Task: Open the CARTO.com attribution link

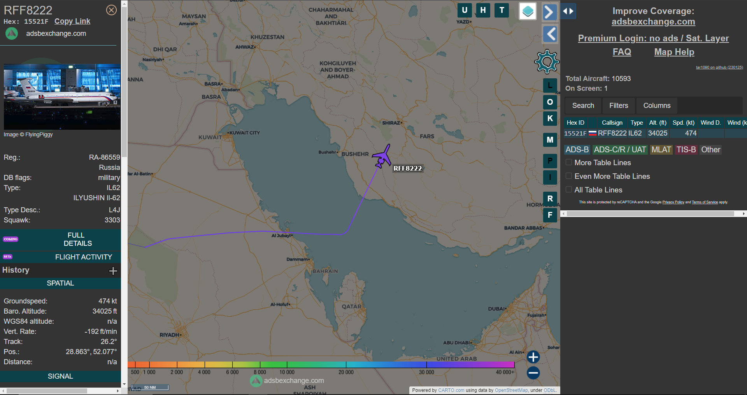Action: click(451, 390)
